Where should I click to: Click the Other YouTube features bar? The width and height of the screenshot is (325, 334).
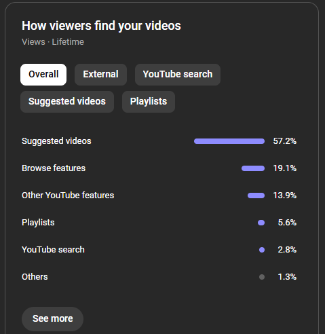pos(256,196)
